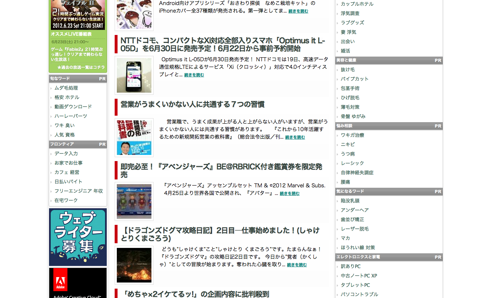
Task: Open the なめこ character thumbnail image
Action: pos(134,14)
